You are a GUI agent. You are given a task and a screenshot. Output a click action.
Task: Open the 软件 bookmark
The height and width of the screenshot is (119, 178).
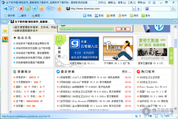point(122,15)
